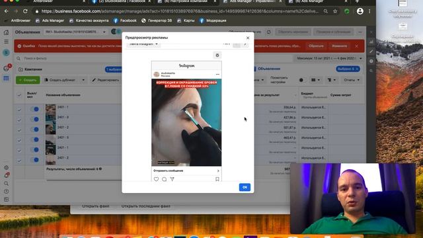Toggle the select-all header checkbox

point(19,95)
